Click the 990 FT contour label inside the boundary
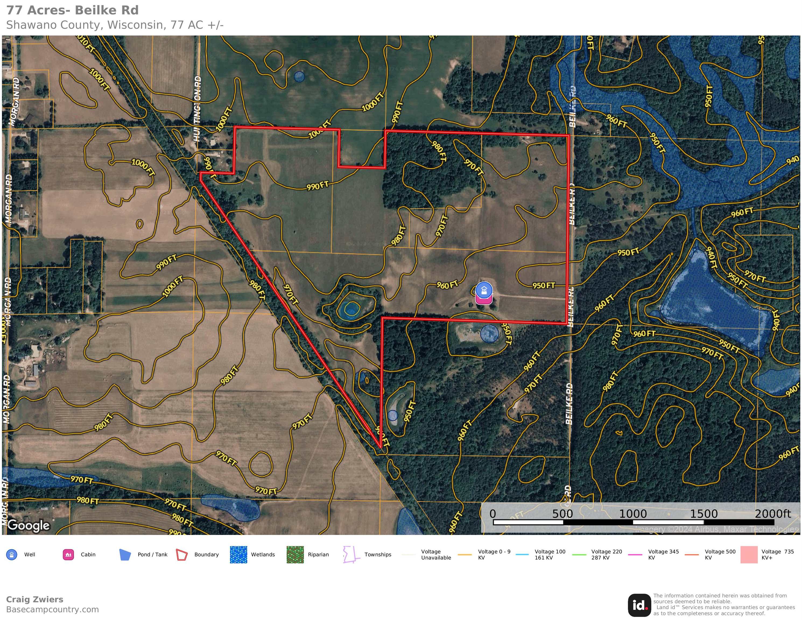 coord(318,186)
